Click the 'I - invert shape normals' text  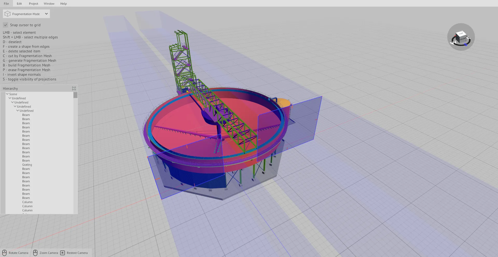tap(22, 74)
